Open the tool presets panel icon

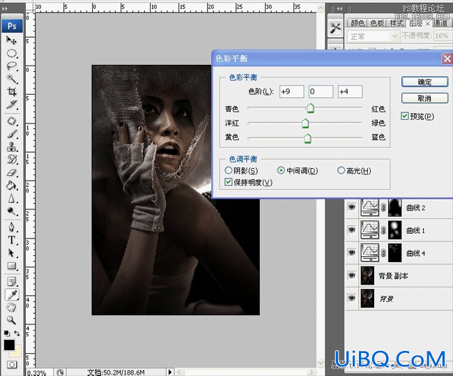point(335,29)
